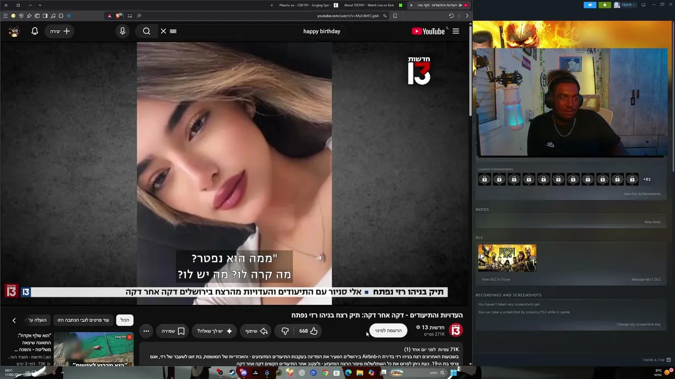675x379 pixels.
Task: Open the Steam announcements megaphone button
Action: (x=590, y=5)
